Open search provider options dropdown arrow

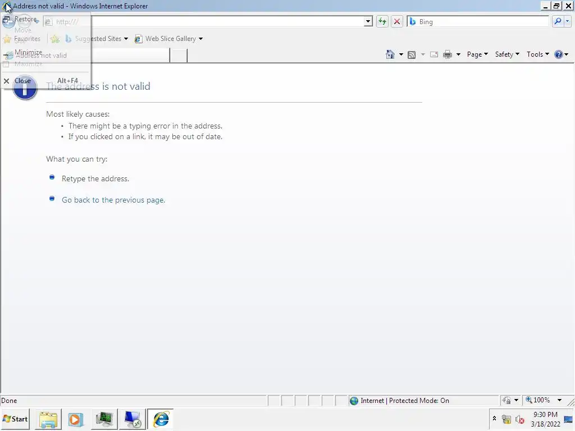coord(567,22)
